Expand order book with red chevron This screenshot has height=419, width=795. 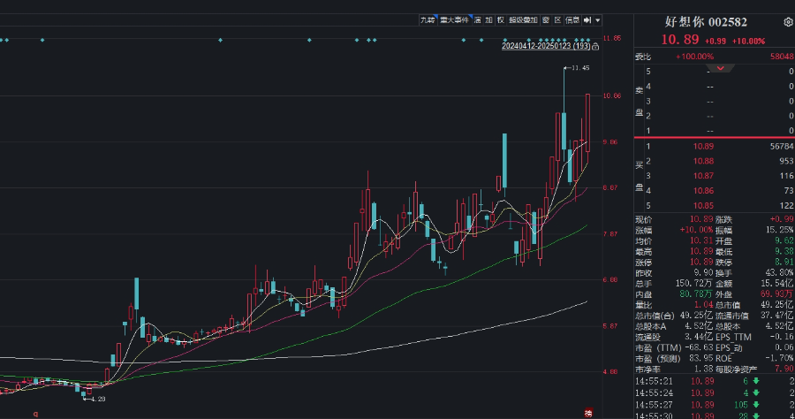click(723, 69)
